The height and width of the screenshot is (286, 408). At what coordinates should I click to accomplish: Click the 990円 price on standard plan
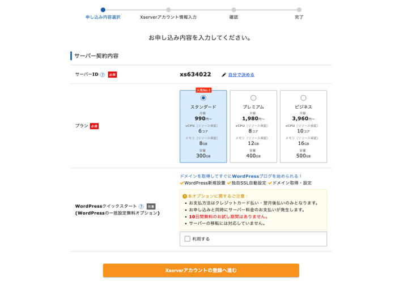(x=203, y=118)
